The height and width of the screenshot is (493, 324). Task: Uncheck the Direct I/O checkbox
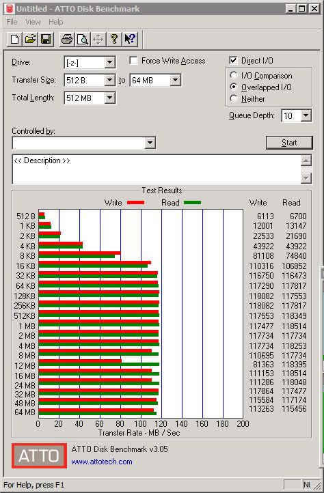(233, 60)
